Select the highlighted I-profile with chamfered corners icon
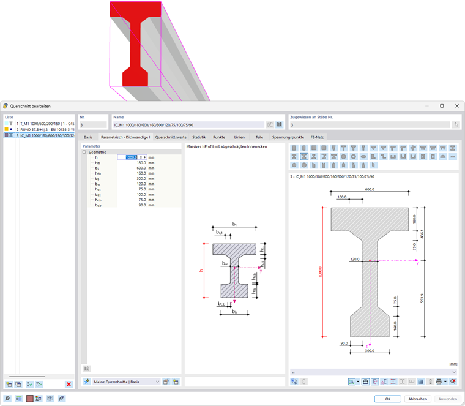The image size is (465, 406). [x=304, y=156]
